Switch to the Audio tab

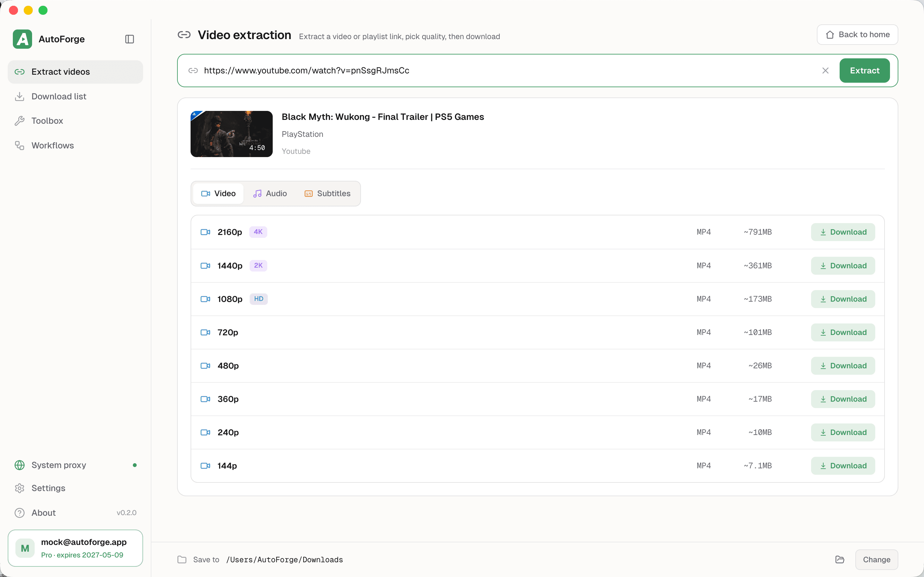point(270,194)
